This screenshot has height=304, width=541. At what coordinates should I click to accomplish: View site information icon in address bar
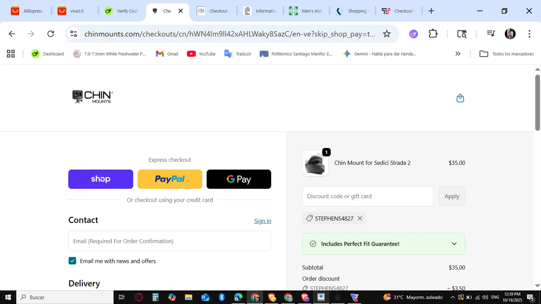pyautogui.click(x=74, y=34)
